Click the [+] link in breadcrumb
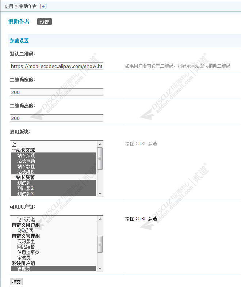 coord(43,7)
